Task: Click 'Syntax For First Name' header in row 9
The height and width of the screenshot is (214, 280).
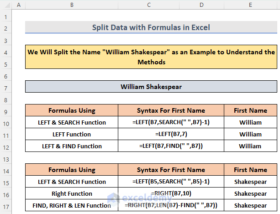Action: click(x=171, y=110)
